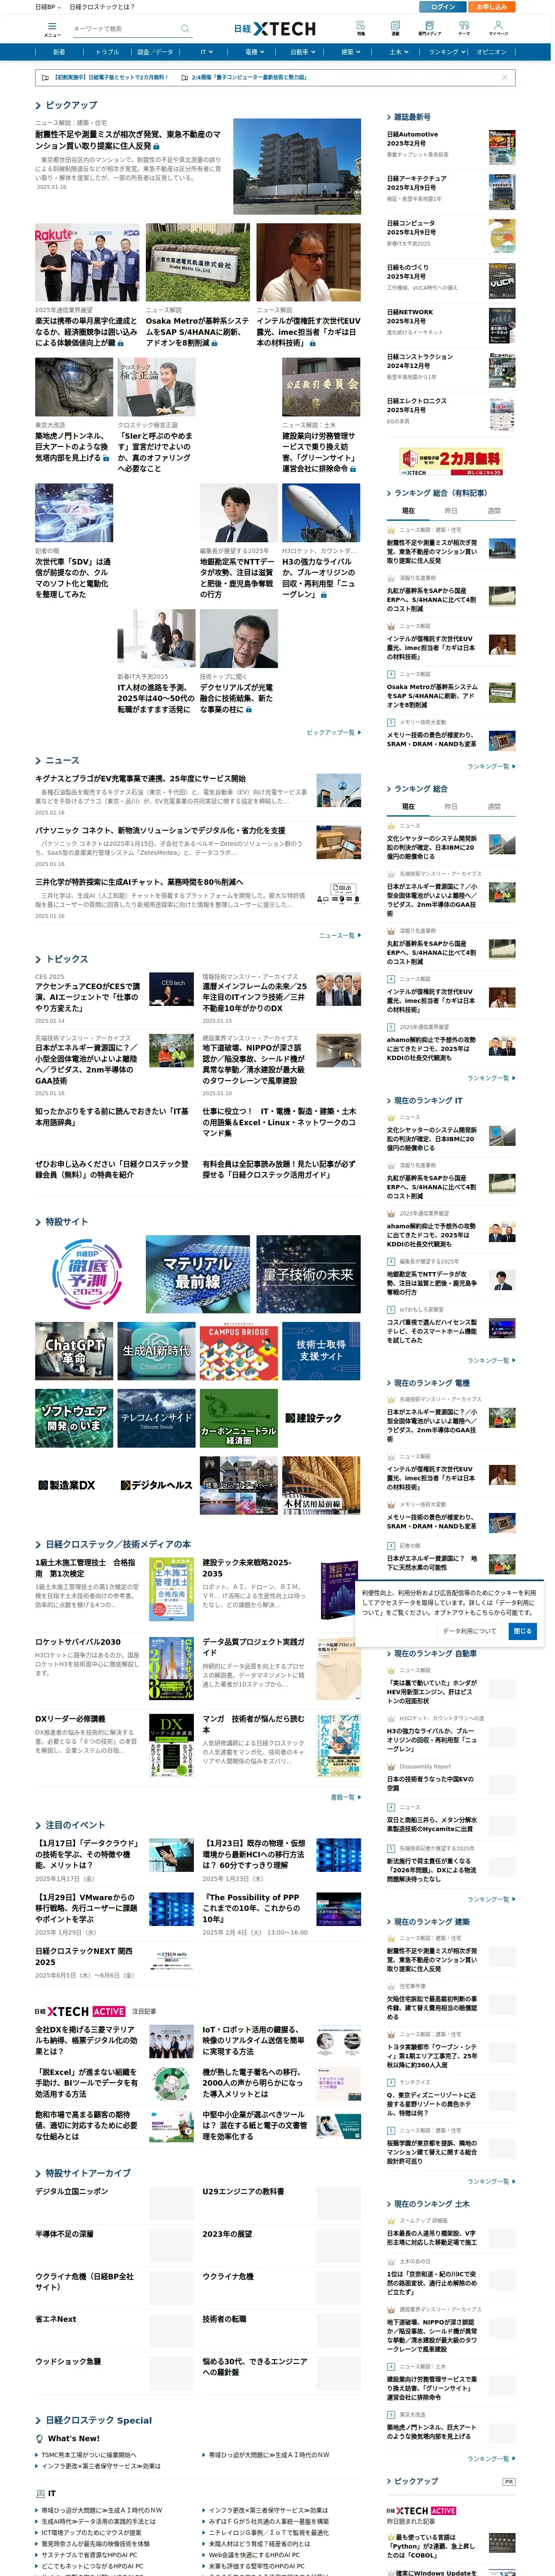Focus the キーワードで検索 search field
555x2576 pixels.
click(x=125, y=29)
